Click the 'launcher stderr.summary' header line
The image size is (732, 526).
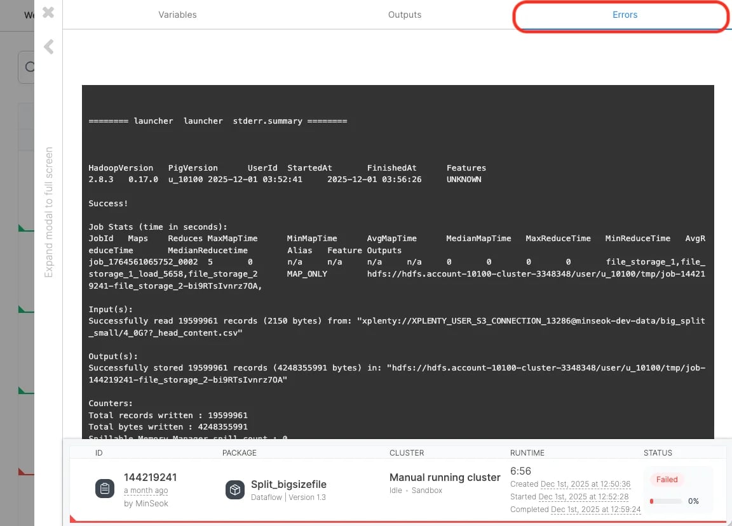click(217, 121)
